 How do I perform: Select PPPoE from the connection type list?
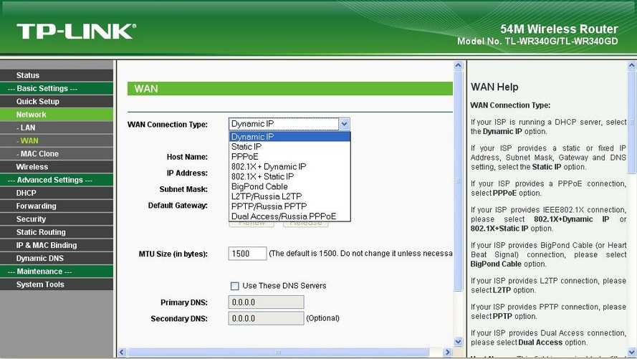tap(245, 156)
